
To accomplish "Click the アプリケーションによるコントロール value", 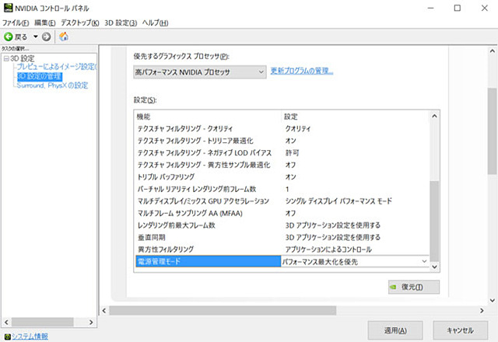I will (328, 250).
